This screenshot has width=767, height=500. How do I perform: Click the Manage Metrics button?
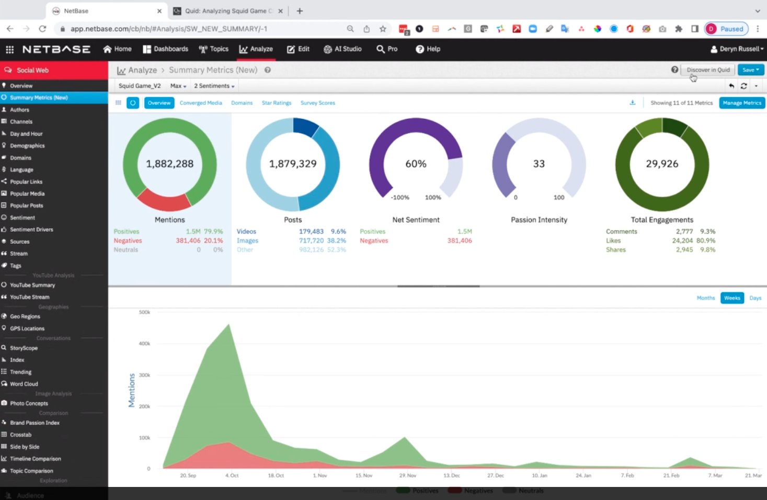742,103
